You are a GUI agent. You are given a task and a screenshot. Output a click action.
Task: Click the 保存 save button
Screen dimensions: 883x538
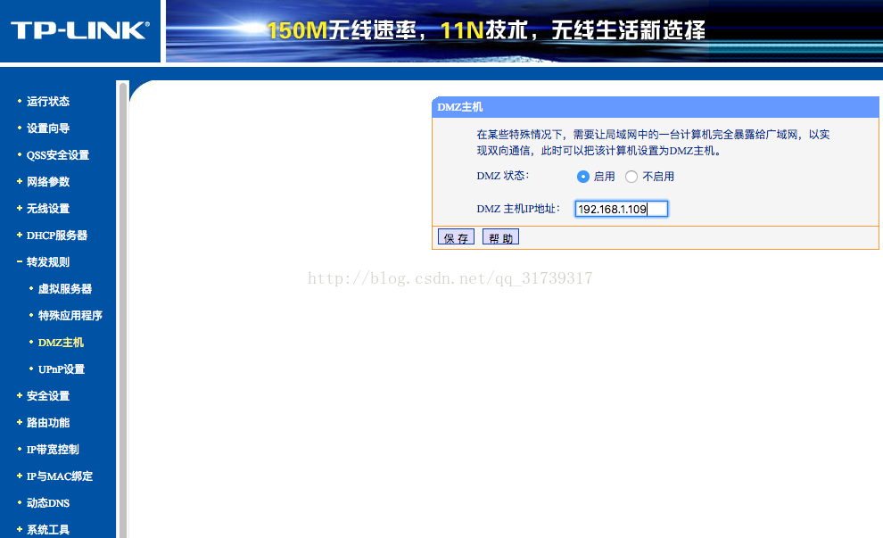pyautogui.click(x=456, y=237)
